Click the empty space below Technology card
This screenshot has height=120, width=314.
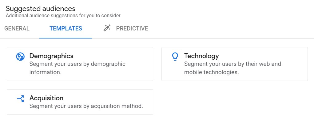(x=234, y=100)
